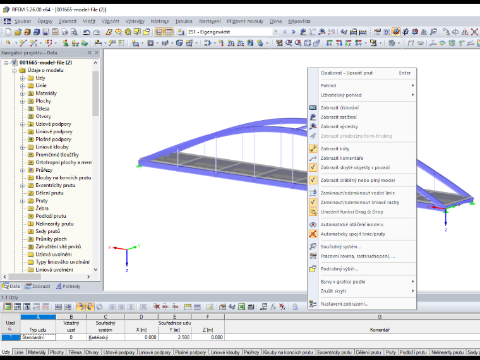Open the Výsledky menu
Viewport: 480px width, 360px height.
(x=135, y=21)
